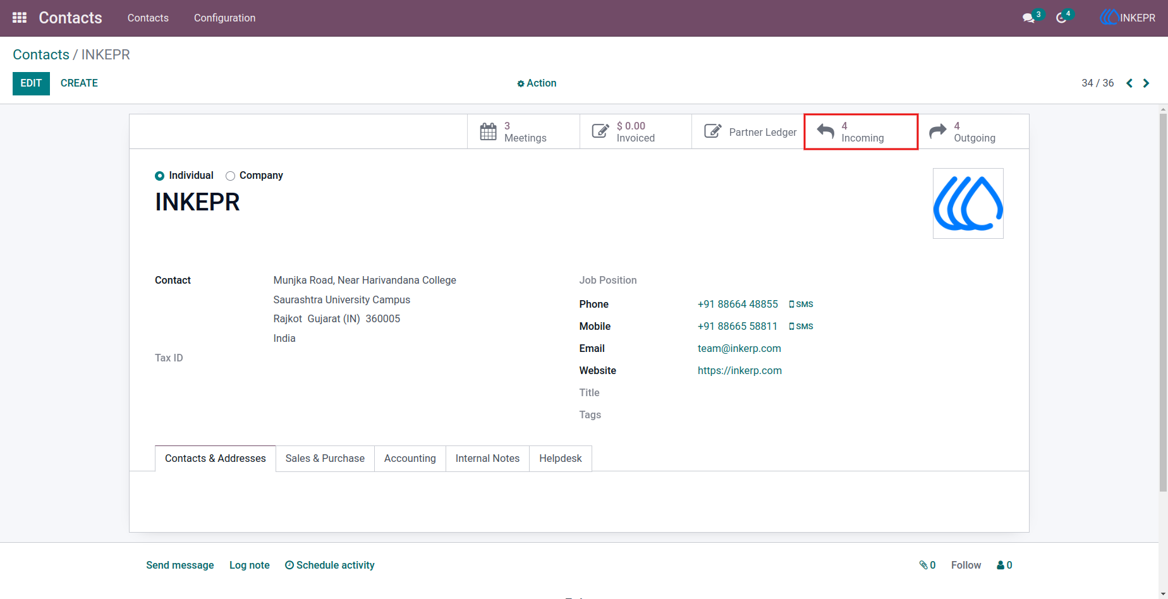Click the Follow button
The image size is (1168, 599).
pos(966,566)
